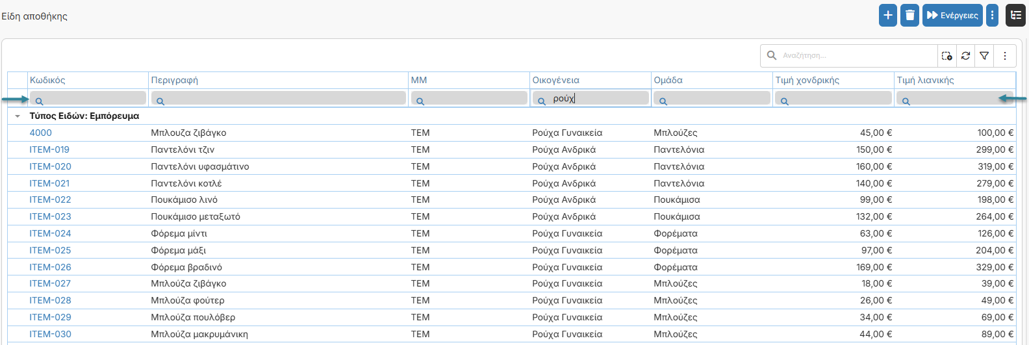Click the dark list-view toggle icon
The width and height of the screenshot is (1029, 345).
tap(1016, 15)
